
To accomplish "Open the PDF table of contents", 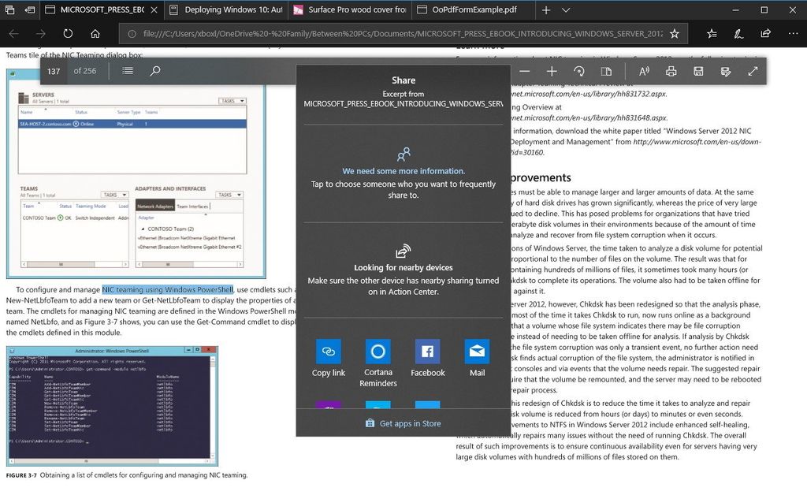I will 127,71.
